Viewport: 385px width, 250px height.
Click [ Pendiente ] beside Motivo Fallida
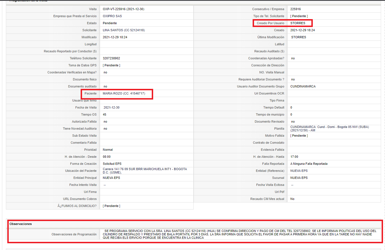click(x=299, y=136)
